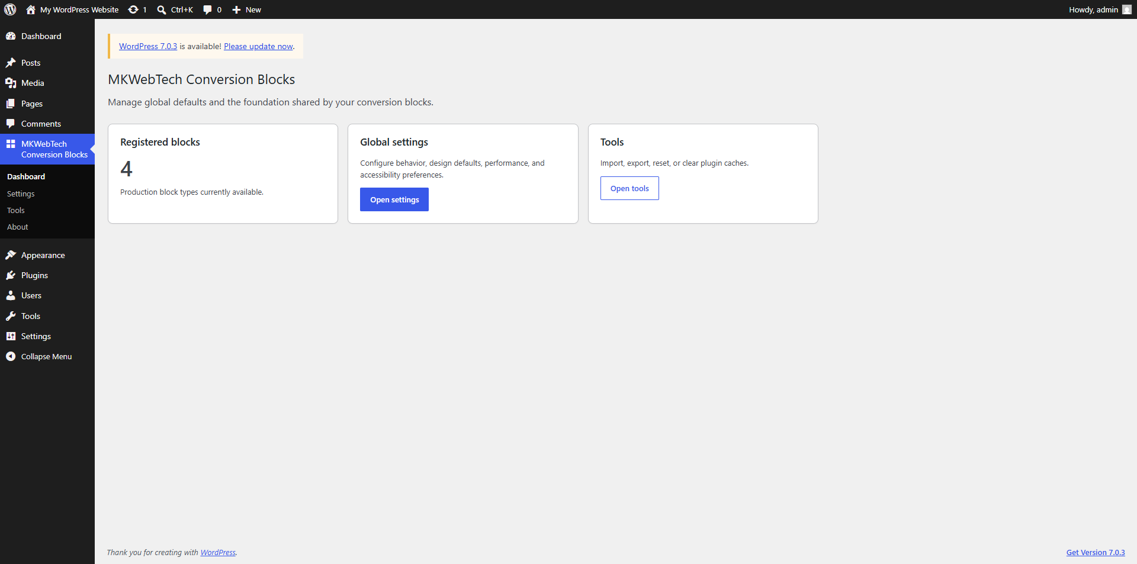Viewport: 1137px width, 564px height.
Task: Click the My WordPress Website site name
Action: 79,9
